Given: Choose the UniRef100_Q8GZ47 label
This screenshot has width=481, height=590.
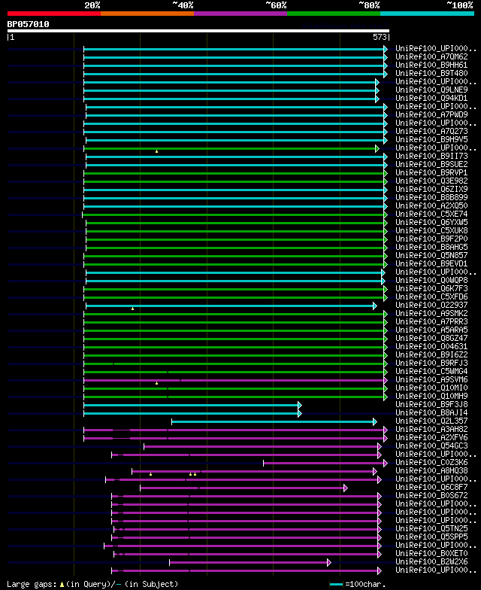Looking at the screenshot, I should pyautogui.click(x=431, y=339).
